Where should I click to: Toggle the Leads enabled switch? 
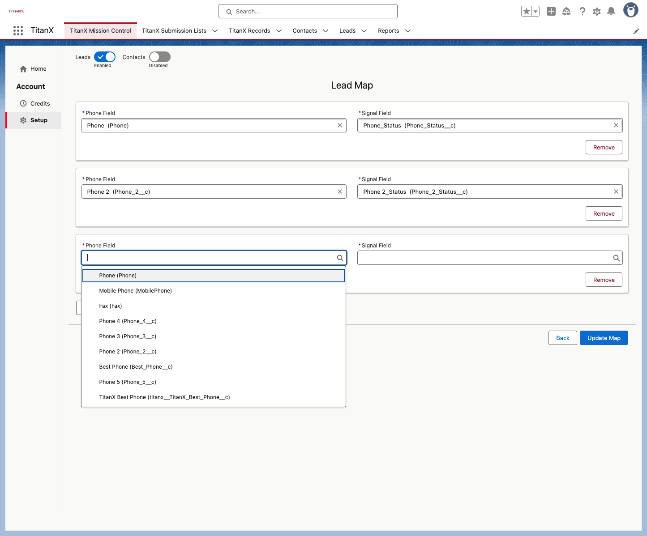tap(105, 57)
